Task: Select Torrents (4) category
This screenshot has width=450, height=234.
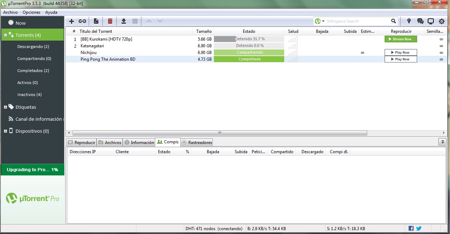Action: 33,35
